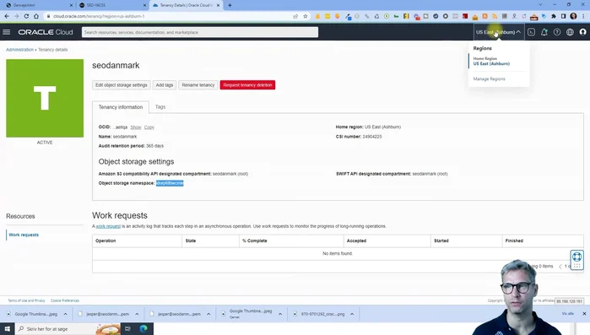Select Work requests in Resources sidebar
The image size is (590, 335).
(24, 235)
